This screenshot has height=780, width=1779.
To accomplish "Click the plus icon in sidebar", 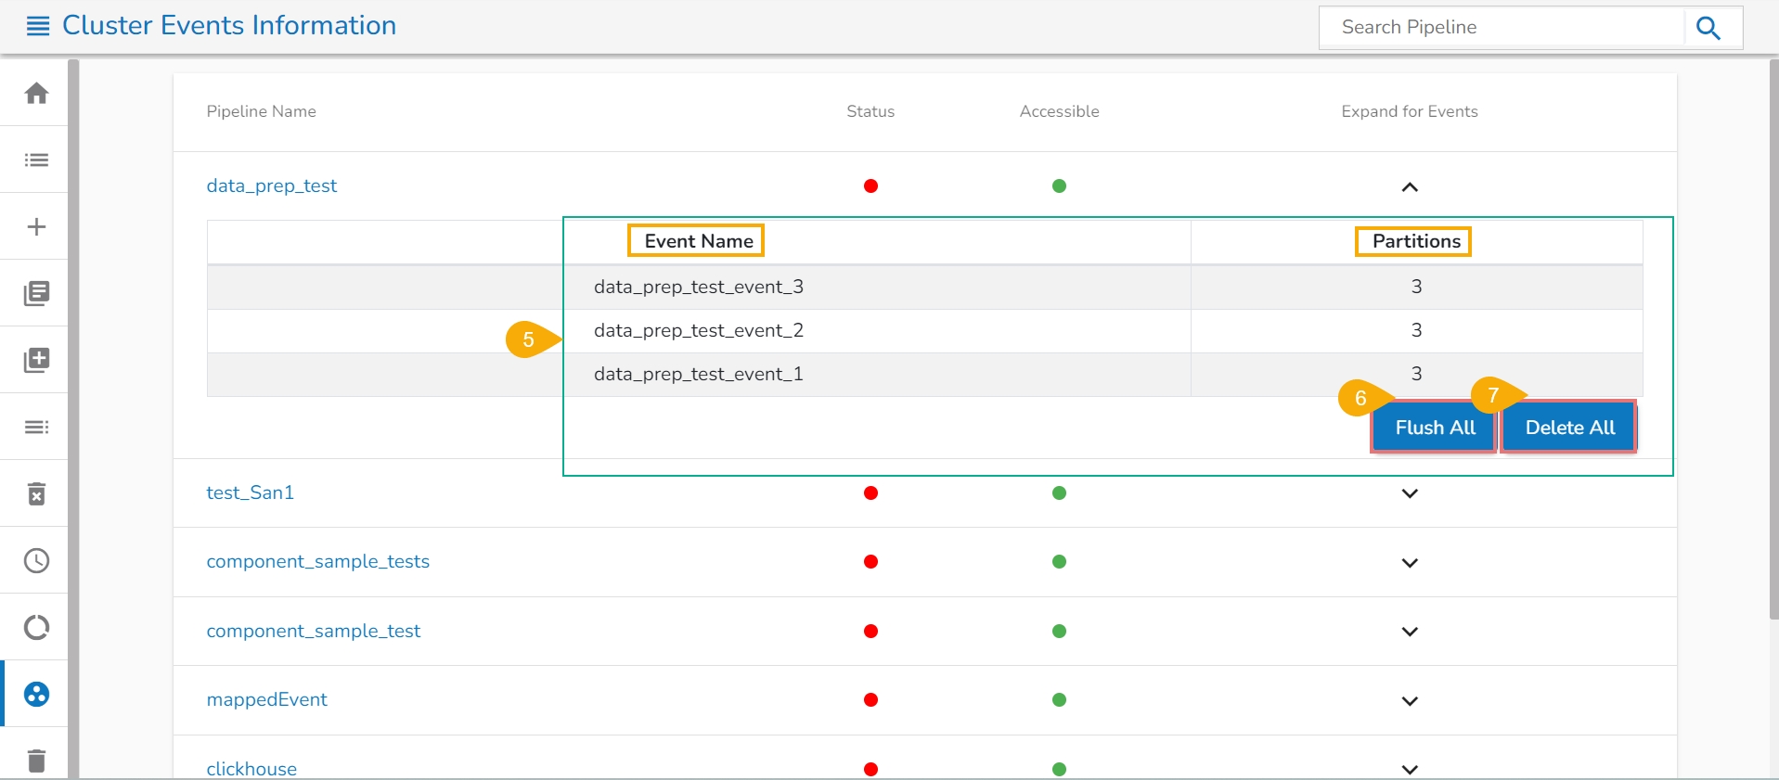I will click(36, 226).
